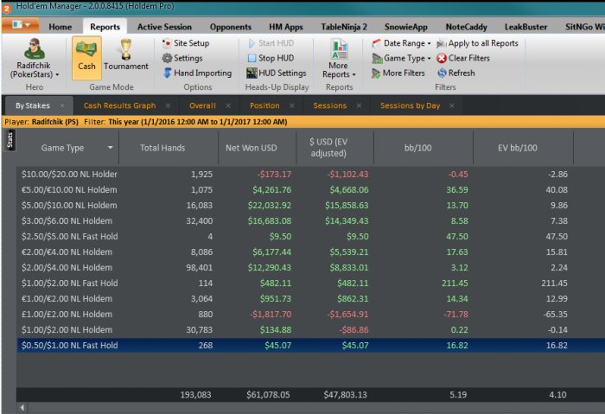The image size is (605, 414).
Task: Open the Active Session ribbon tab
Action: point(165,27)
